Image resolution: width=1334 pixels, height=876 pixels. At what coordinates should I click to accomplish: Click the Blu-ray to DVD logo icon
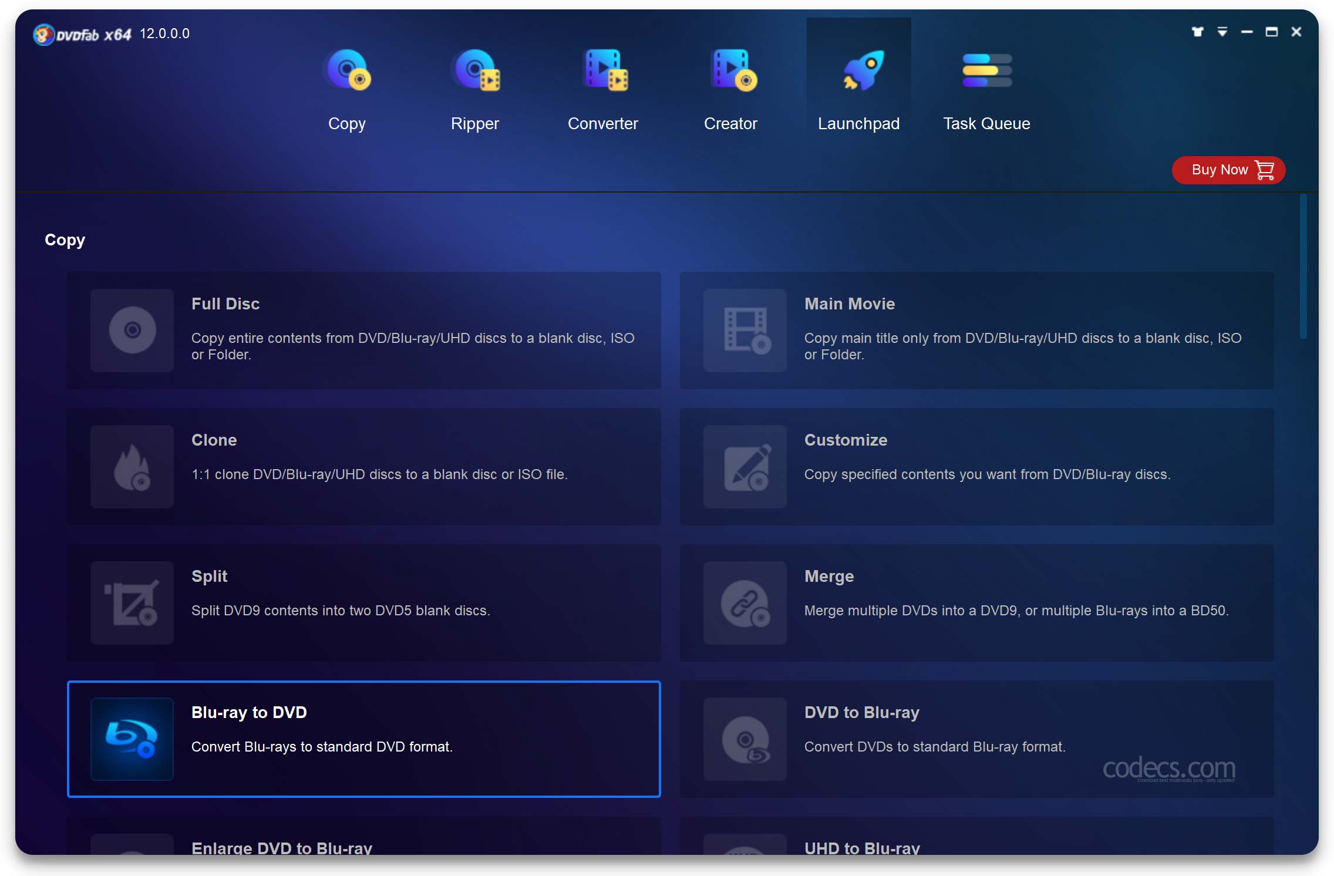tap(132, 739)
